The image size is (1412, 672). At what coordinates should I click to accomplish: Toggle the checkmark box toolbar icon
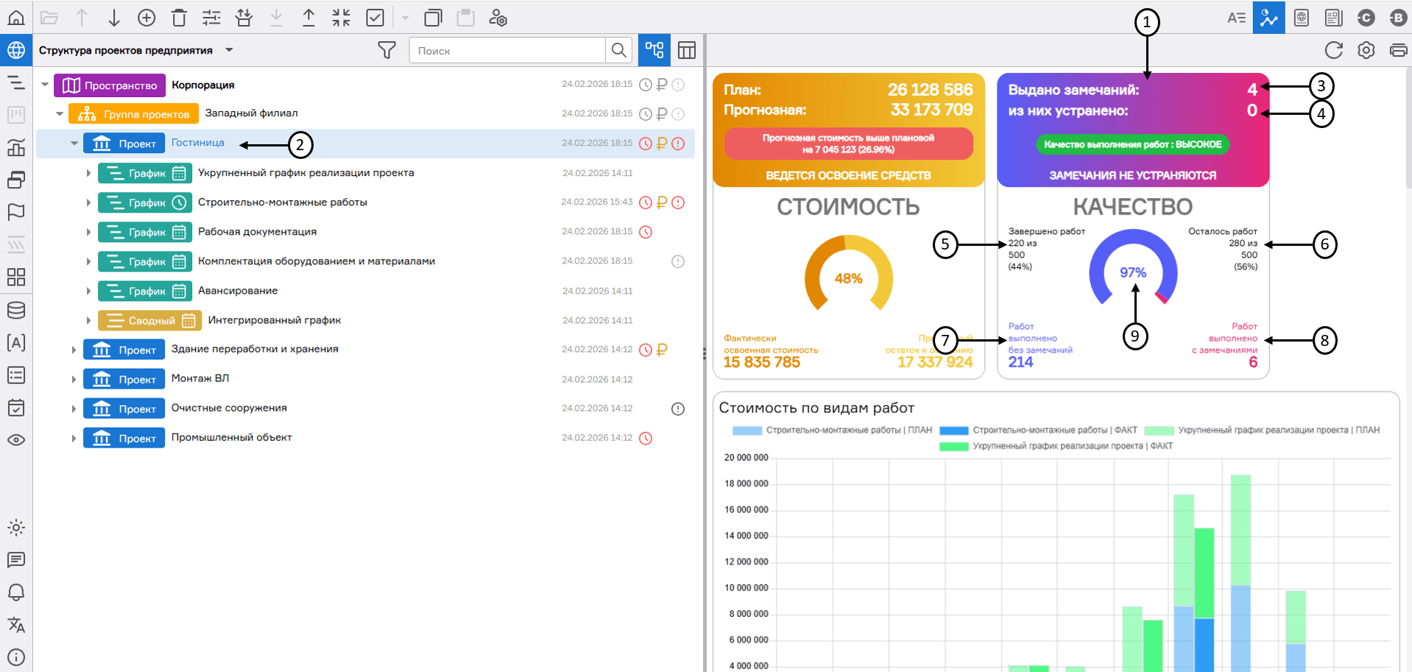375,18
